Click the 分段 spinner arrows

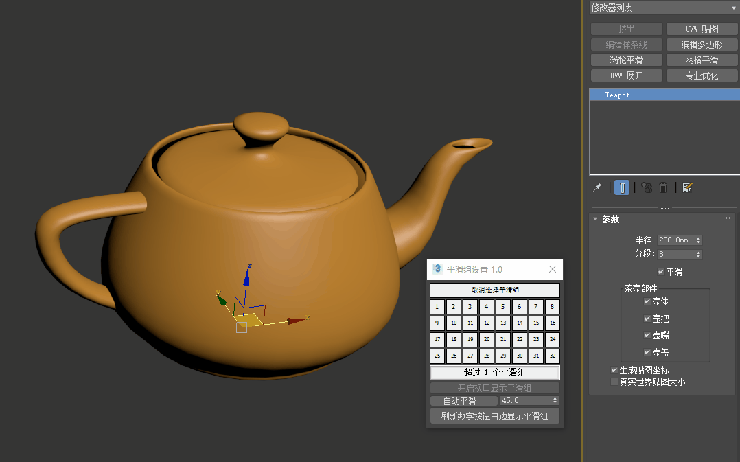coord(699,255)
